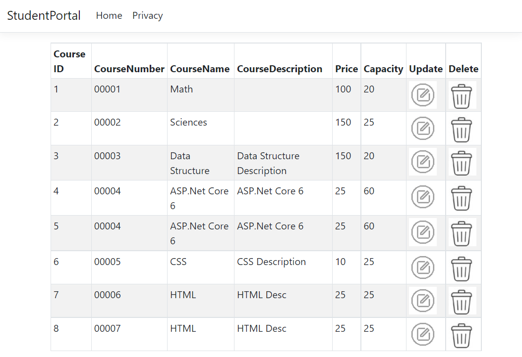This screenshot has height=357, width=522.
Task: Open update for Data Structure course
Action: (423, 162)
